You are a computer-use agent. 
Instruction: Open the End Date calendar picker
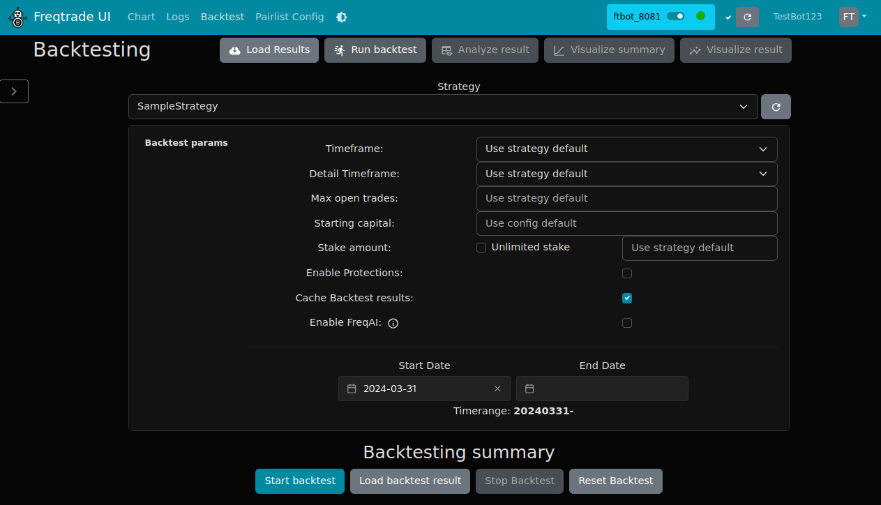(x=529, y=389)
